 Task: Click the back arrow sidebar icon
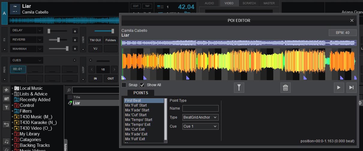(x=6, y=124)
